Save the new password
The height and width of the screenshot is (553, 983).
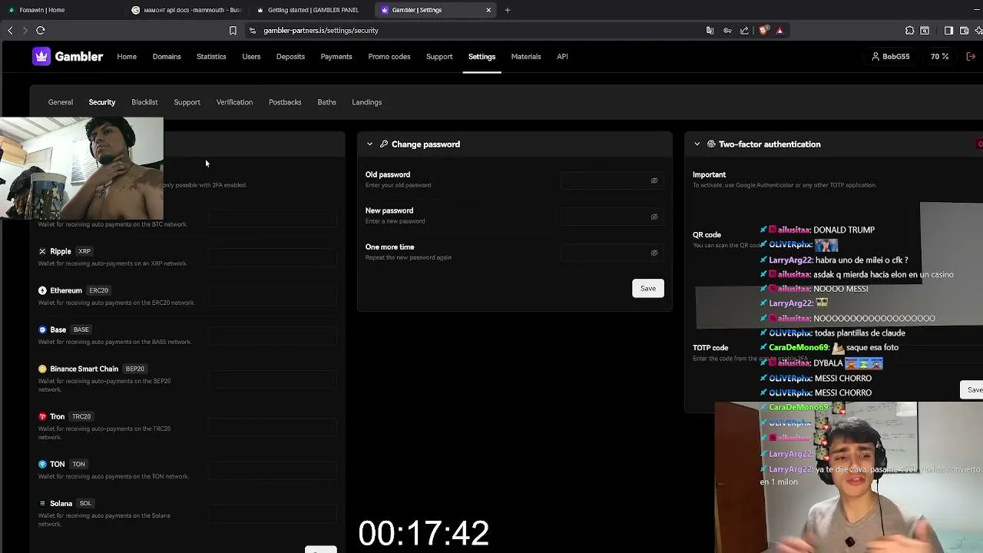648,288
